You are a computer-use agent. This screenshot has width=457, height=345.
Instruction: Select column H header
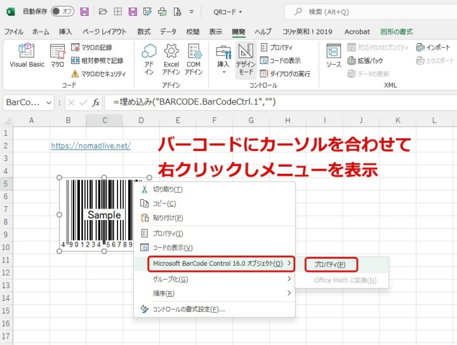pos(288,120)
